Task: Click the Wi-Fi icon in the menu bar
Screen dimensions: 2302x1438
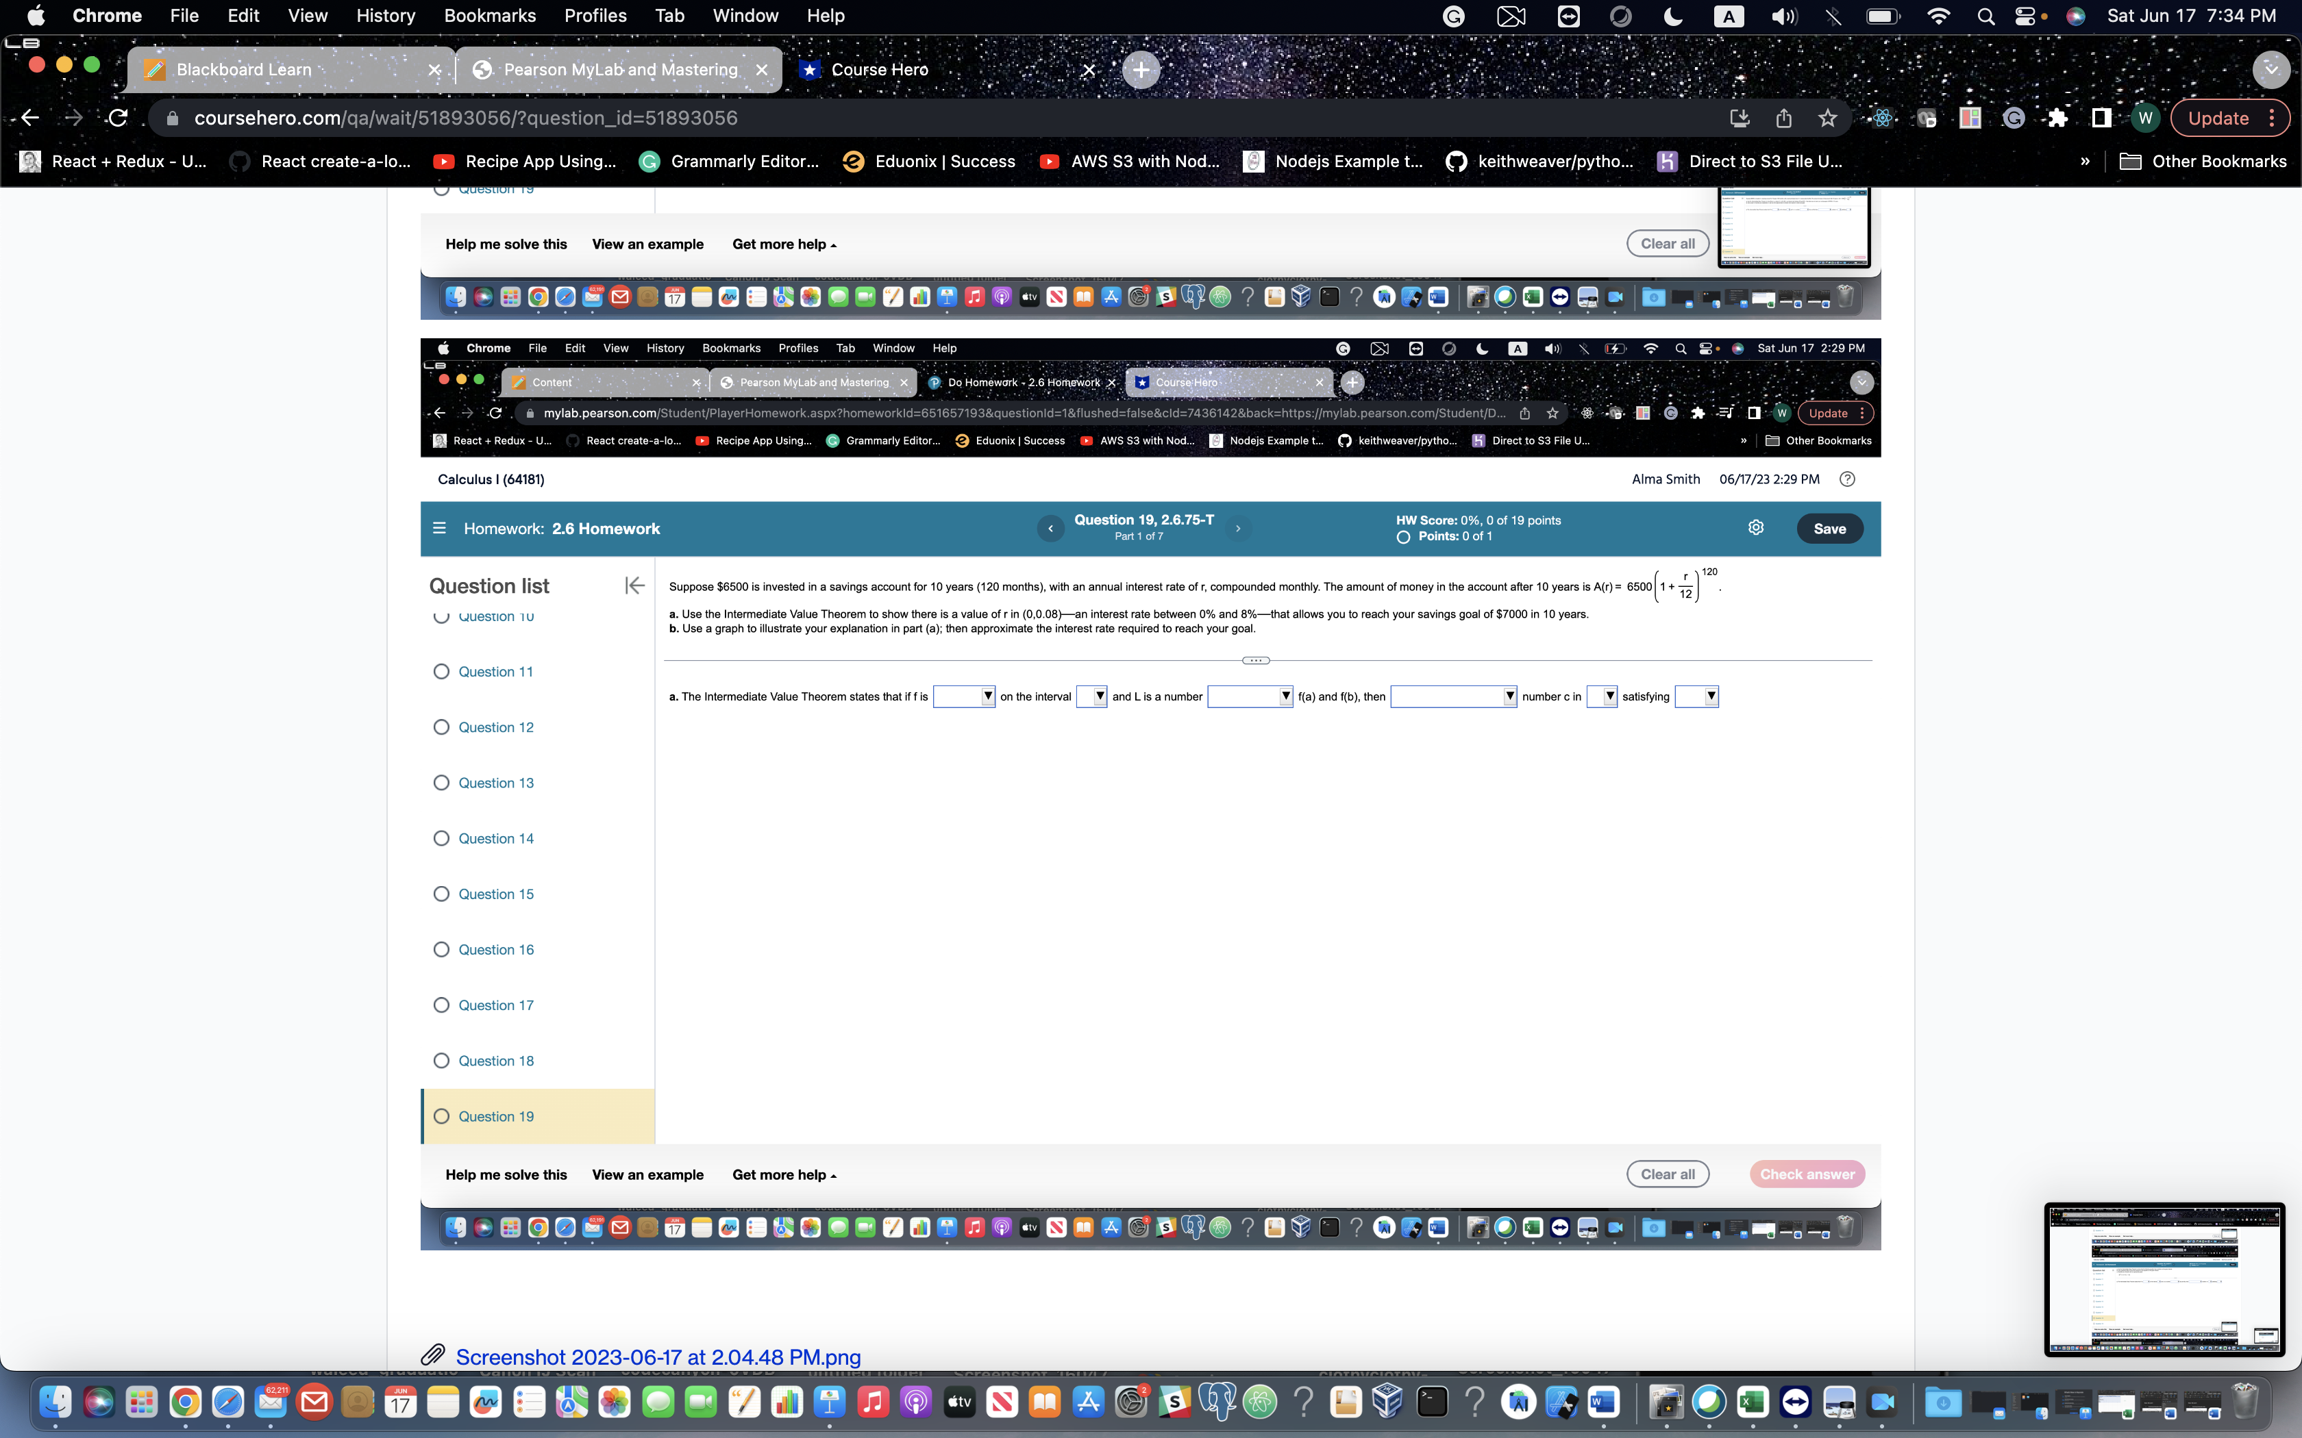Action: 1939,15
